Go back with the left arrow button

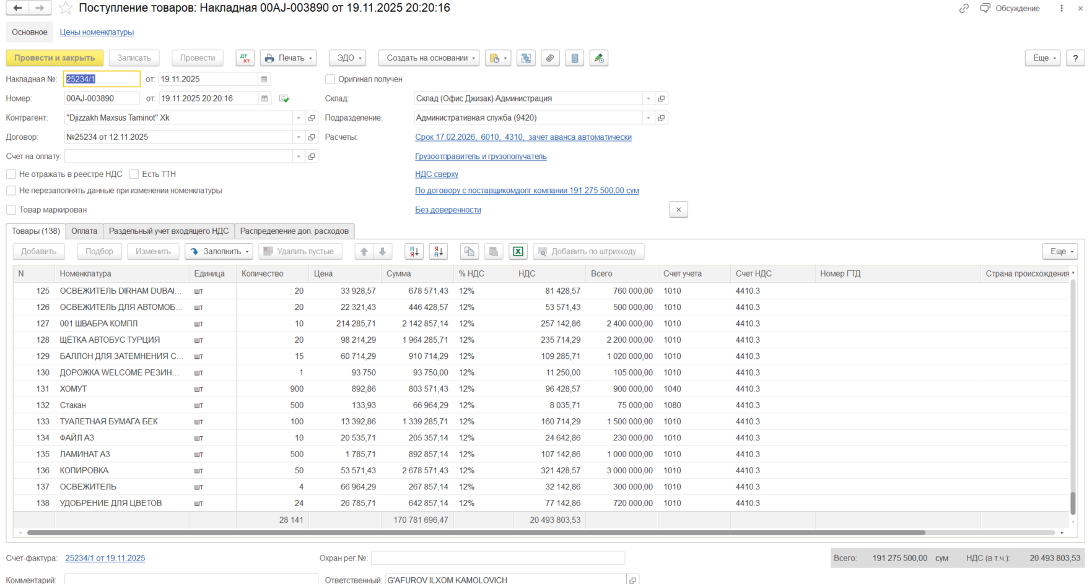point(17,8)
